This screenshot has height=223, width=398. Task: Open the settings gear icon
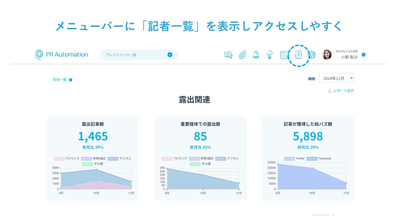(x=312, y=55)
